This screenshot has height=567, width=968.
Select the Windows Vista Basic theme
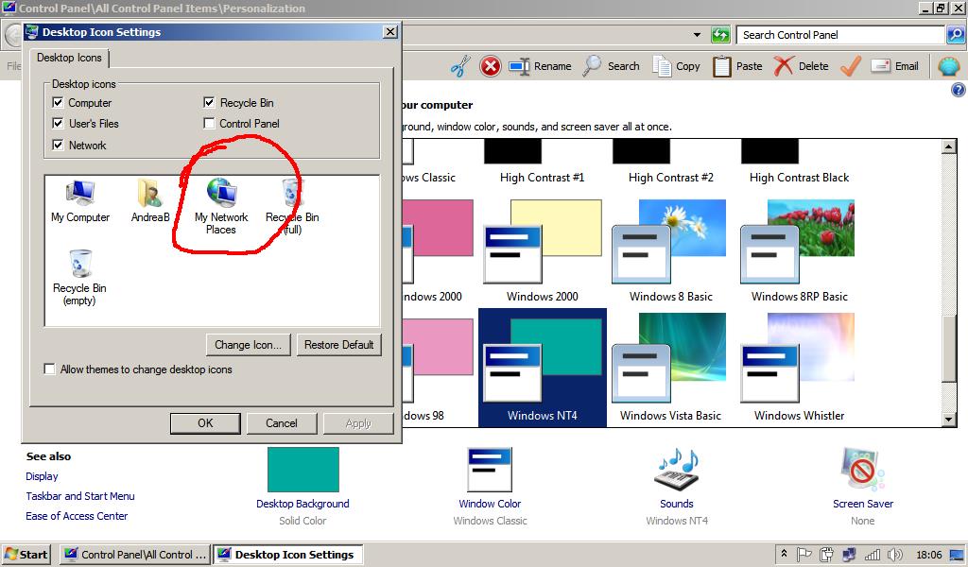pyautogui.click(x=671, y=368)
